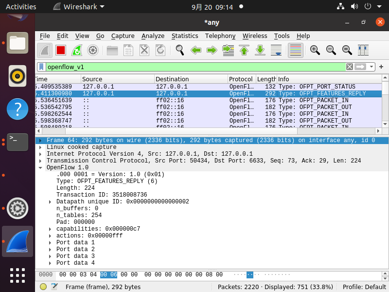Jump to the last packet
Screen dimensions: 389x292
tap(260, 51)
